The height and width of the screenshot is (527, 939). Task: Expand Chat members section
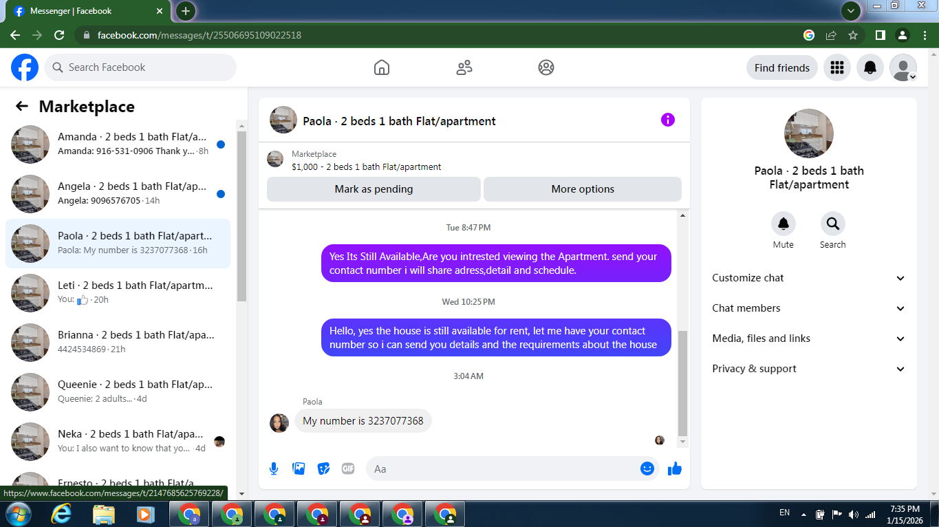pos(809,308)
